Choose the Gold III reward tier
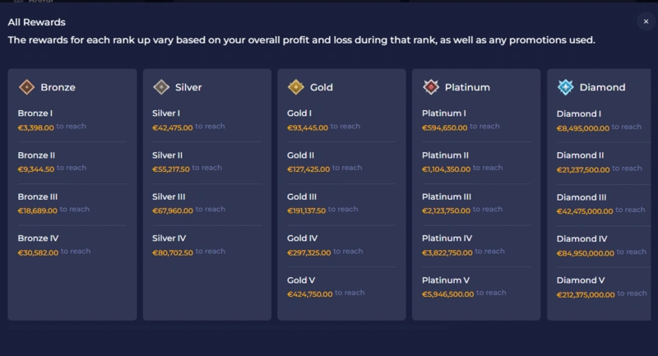Viewport: 658px width, 356px height. tap(341, 203)
